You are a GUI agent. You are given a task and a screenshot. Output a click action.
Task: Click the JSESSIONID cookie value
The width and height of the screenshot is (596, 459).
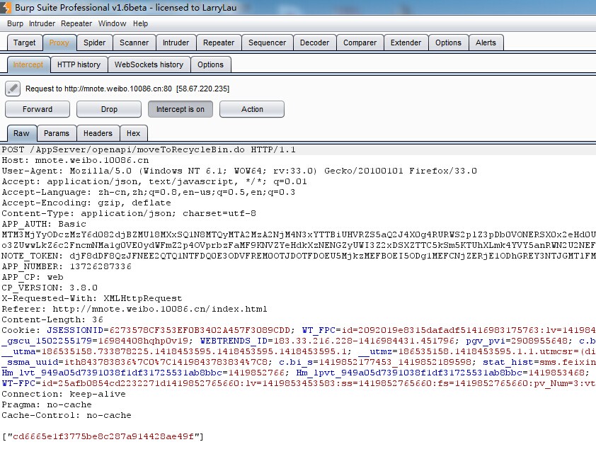[x=200, y=330]
